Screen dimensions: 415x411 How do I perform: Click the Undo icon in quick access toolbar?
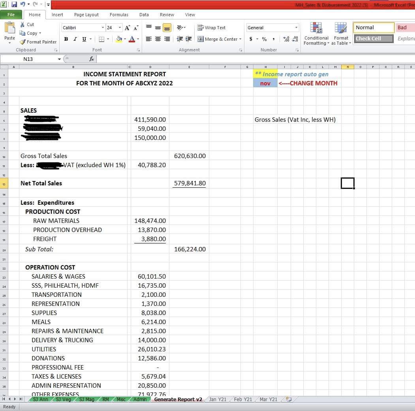point(23,4)
